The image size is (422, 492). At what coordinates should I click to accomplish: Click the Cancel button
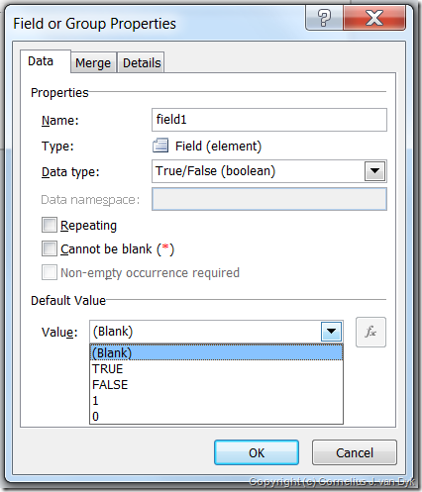(x=355, y=452)
